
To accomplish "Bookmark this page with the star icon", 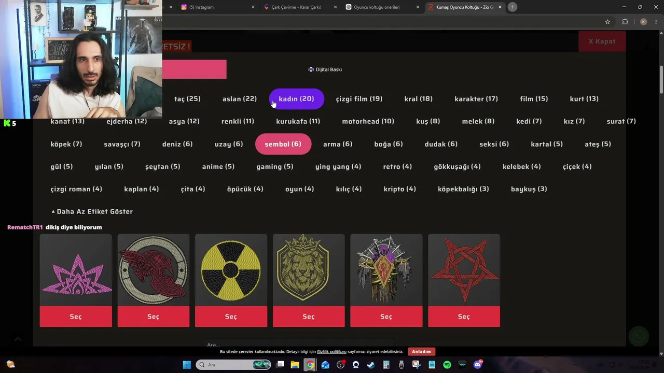I will click(607, 22).
